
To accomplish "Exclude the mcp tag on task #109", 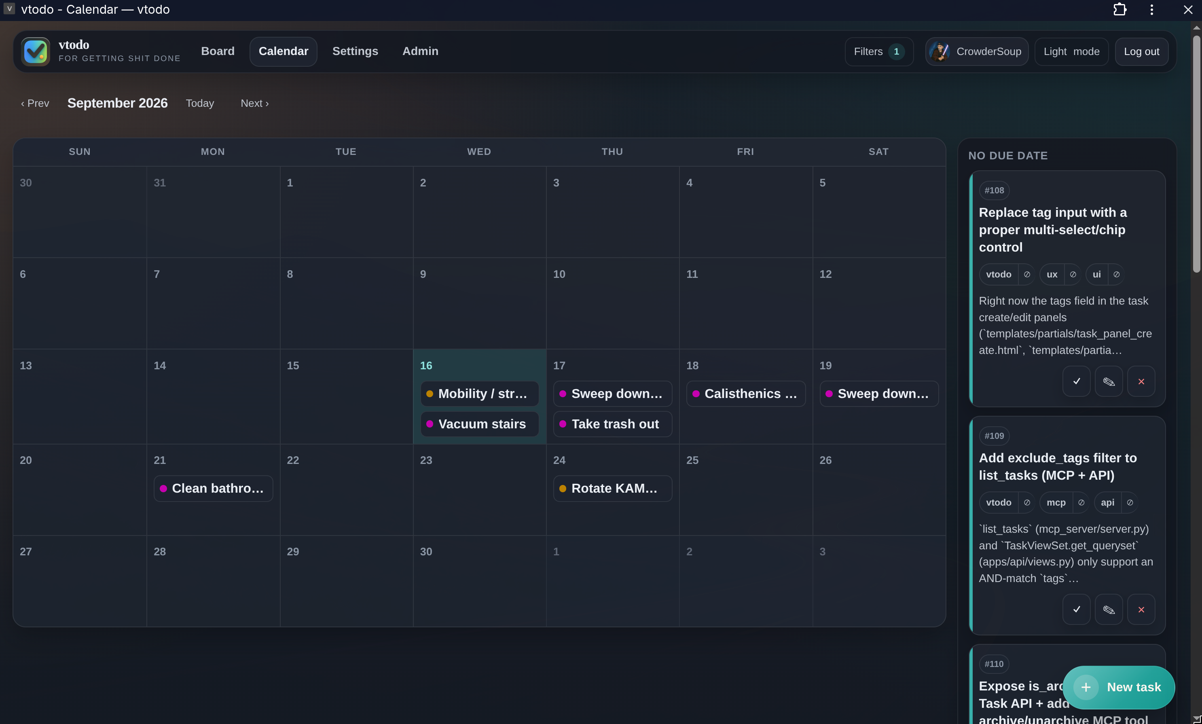I will tap(1081, 502).
